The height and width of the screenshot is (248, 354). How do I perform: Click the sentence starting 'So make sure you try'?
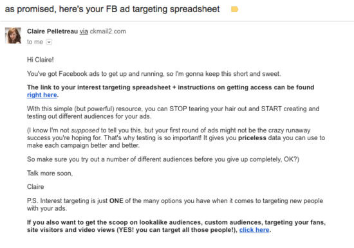163,159
